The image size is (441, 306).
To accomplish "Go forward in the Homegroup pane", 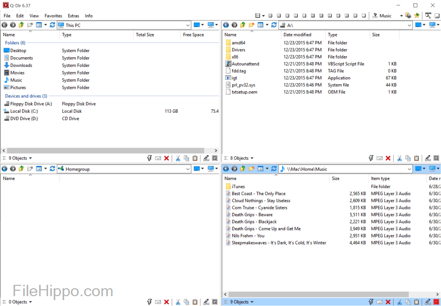I will coord(13,169).
